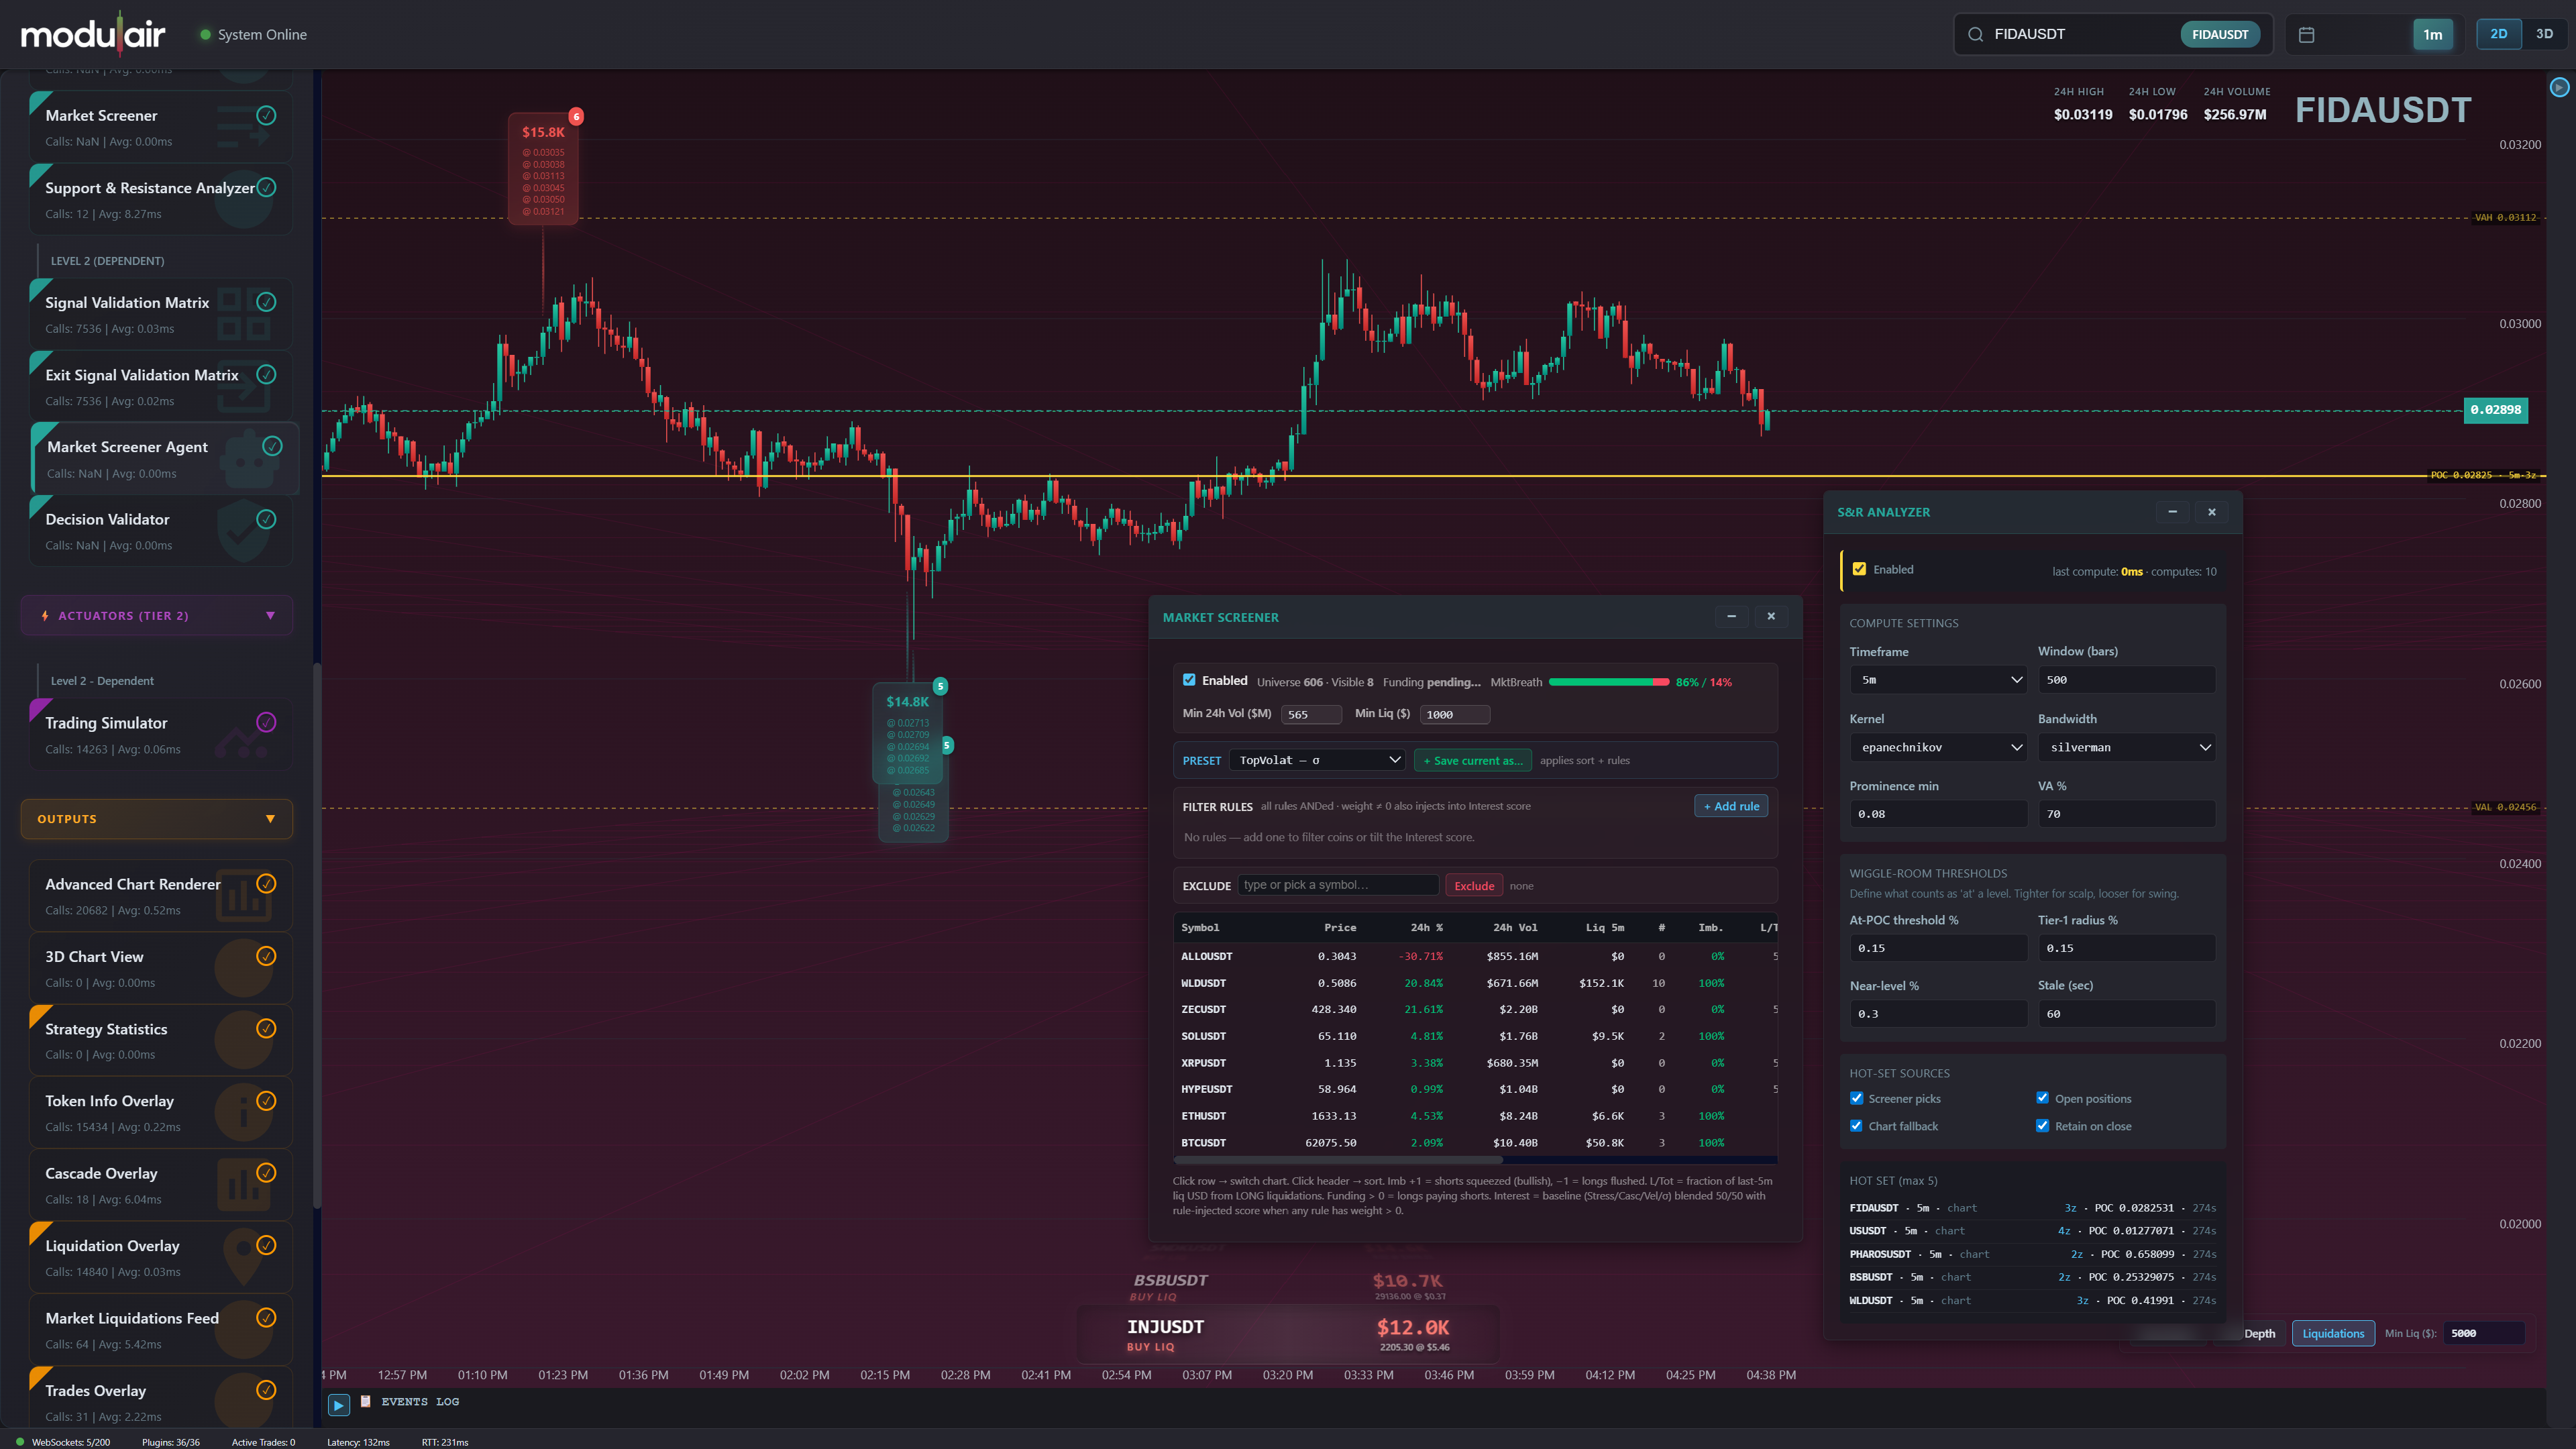Viewport: 2576px width, 1449px height.
Task: Toggle Liquidation Overlay check icon
Action: pos(266,1245)
